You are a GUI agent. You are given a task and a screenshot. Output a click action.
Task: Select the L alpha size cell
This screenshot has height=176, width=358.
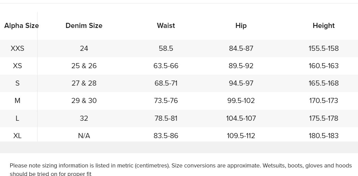tap(17, 118)
